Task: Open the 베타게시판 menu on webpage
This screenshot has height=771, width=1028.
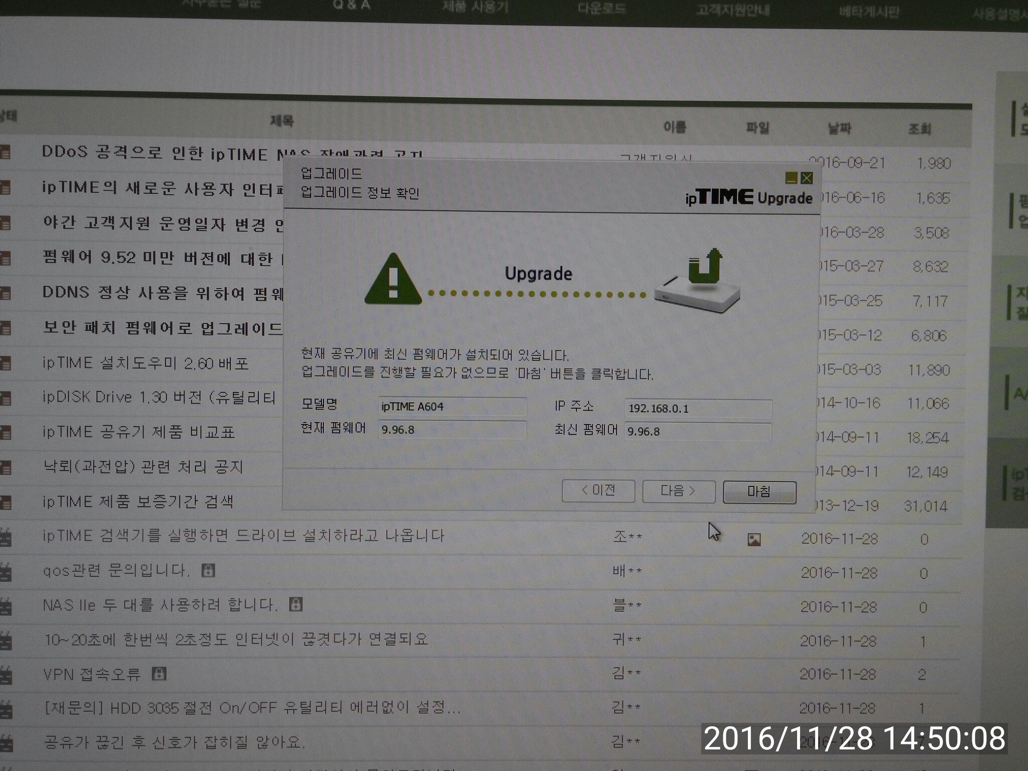Action: (869, 12)
